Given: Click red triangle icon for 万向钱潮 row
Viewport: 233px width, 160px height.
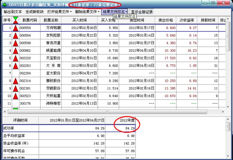Looking at the screenshot, I should tap(16, 28).
